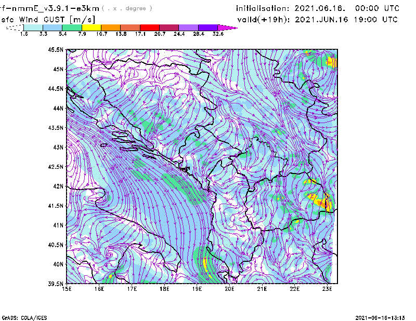Click the '15E' longitude label
Screen dimensions: 416x321
click(67, 289)
